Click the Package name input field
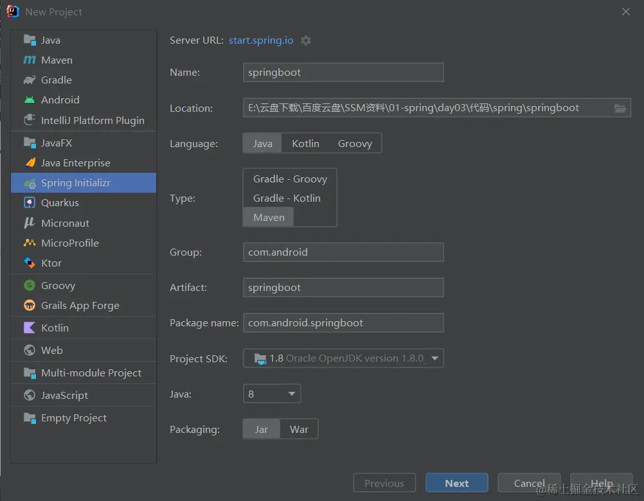Screen dimensions: 644x501 point(343,323)
